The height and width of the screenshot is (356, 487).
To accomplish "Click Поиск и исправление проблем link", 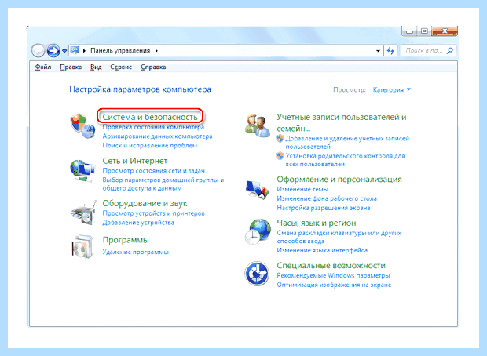I will coord(150,145).
